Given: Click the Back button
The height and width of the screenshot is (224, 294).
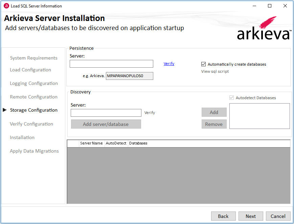Looking at the screenshot, I should pyautogui.click(x=223, y=216).
